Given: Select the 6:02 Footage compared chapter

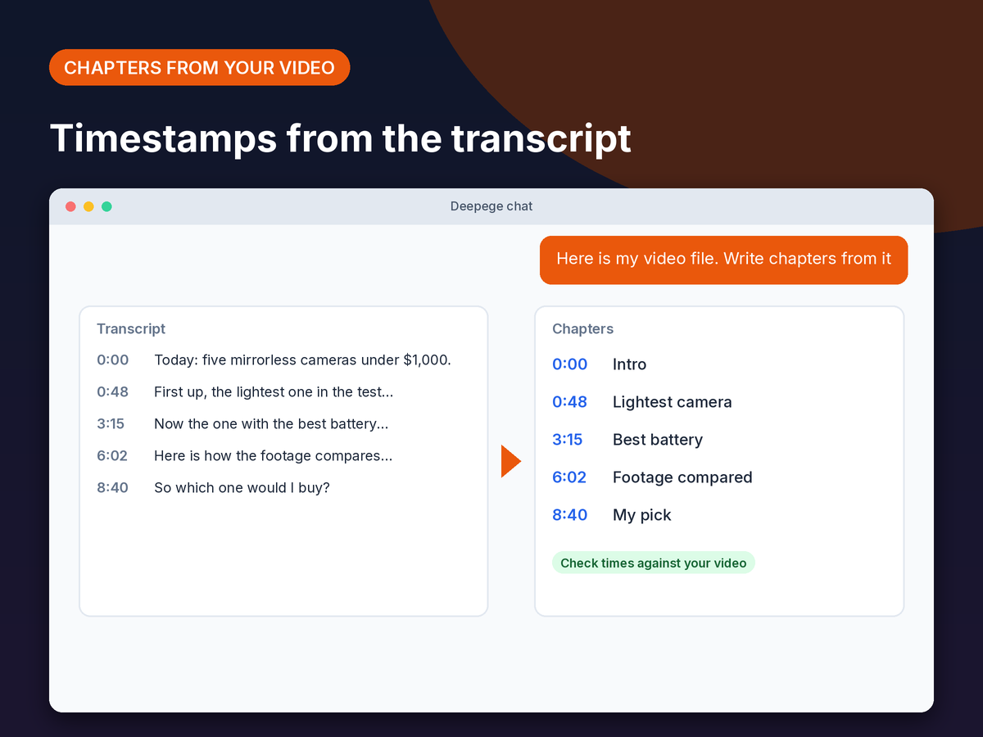Looking at the screenshot, I should [x=569, y=477].
